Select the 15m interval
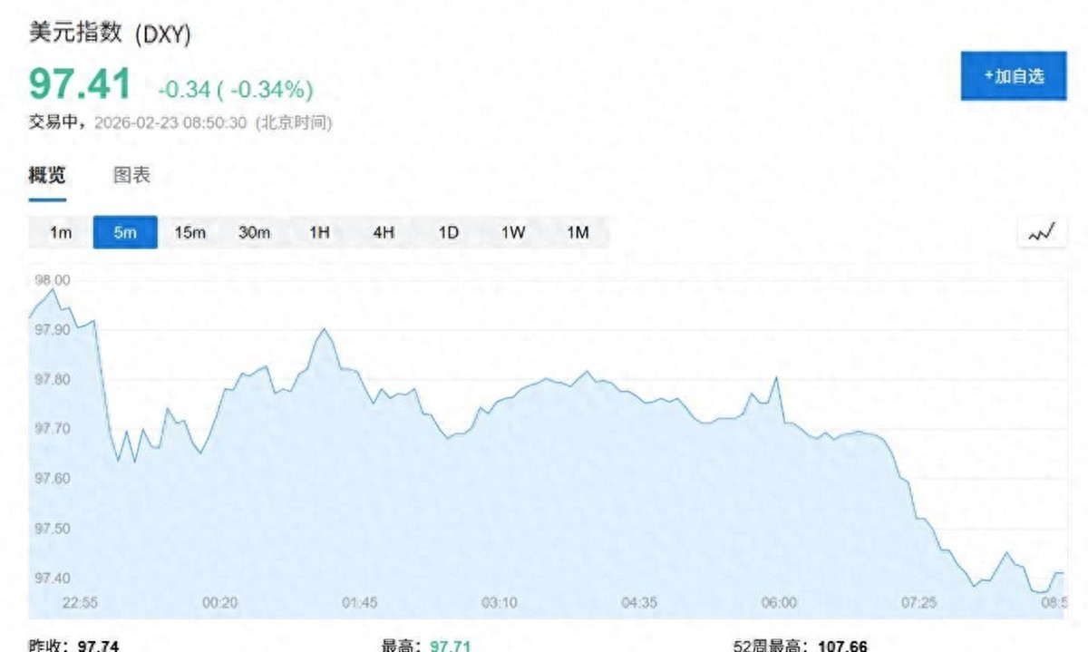Screen dimensions: 1088x652 [x=189, y=233]
